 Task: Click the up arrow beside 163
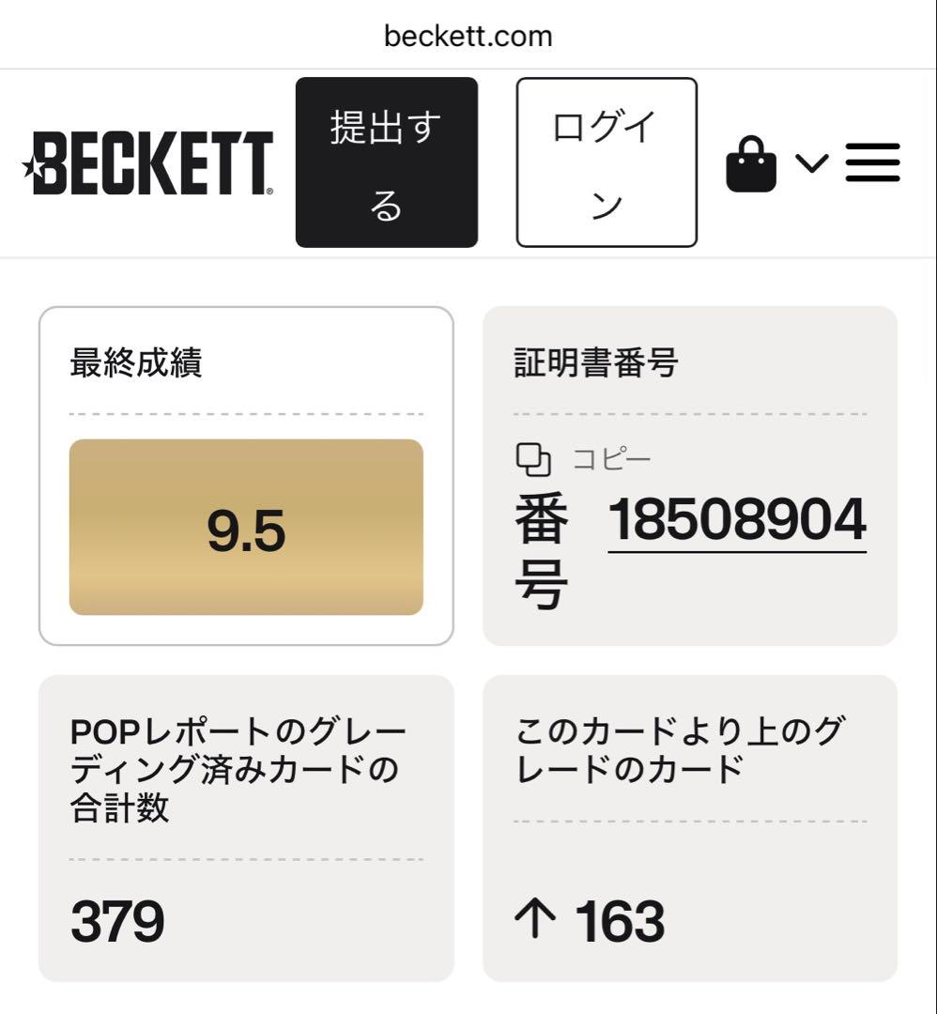[x=536, y=920]
